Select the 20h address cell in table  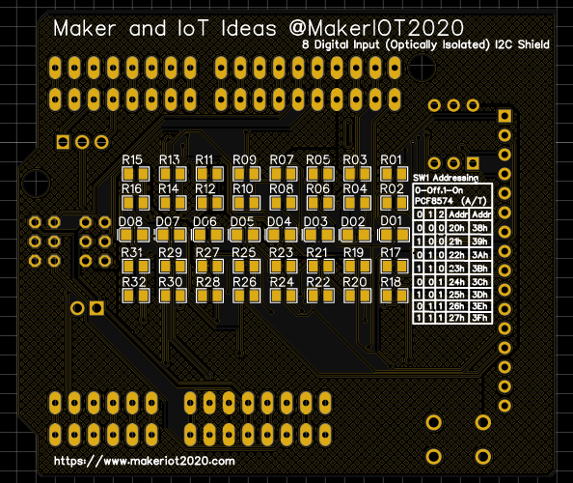pos(456,228)
